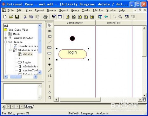Select the Activity tool in toolbox
The image size is (148, 116).
50,53
